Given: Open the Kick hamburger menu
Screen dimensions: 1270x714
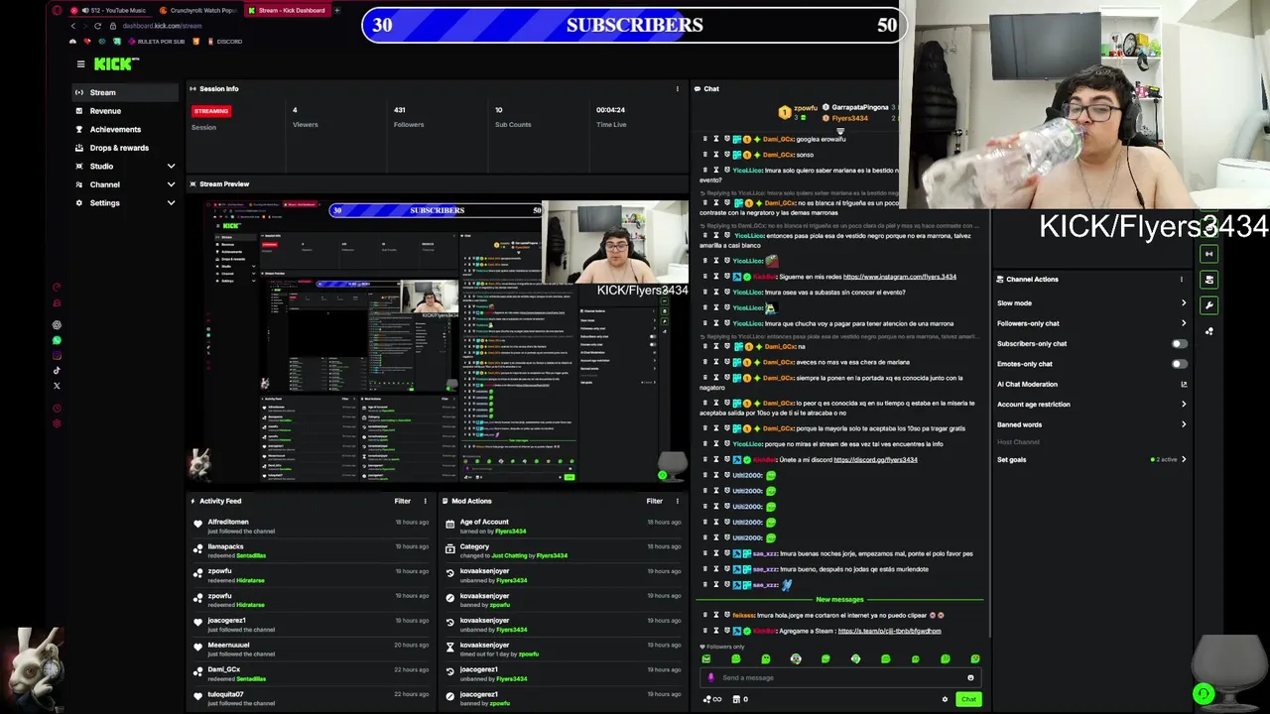Looking at the screenshot, I should point(80,63).
